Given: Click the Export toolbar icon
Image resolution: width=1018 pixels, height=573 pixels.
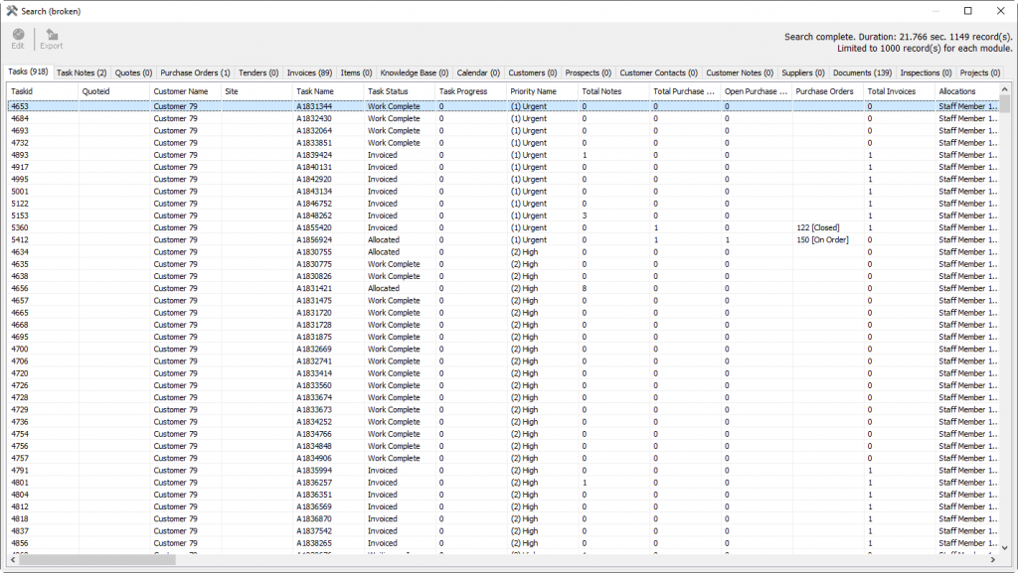Looking at the screenshot, I should click(x=51, y=36).
